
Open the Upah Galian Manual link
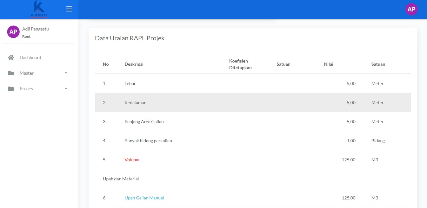tap(144, 198)
